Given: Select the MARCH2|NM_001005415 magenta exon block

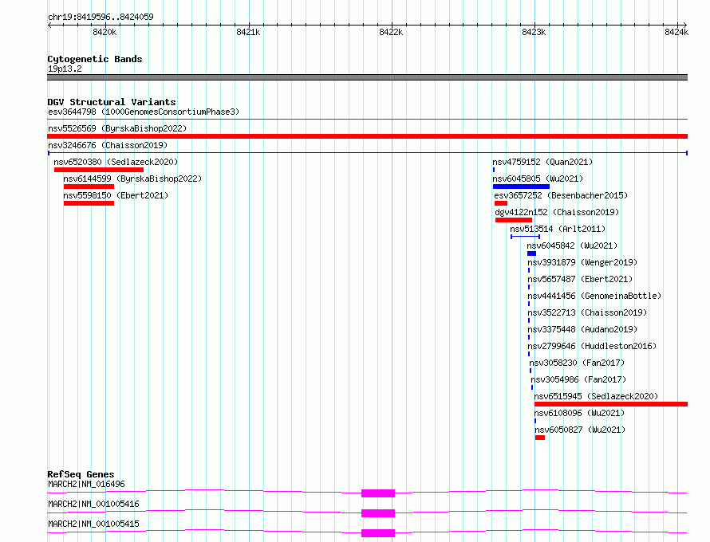Looking at the screenshot, I should coord(378,533).
